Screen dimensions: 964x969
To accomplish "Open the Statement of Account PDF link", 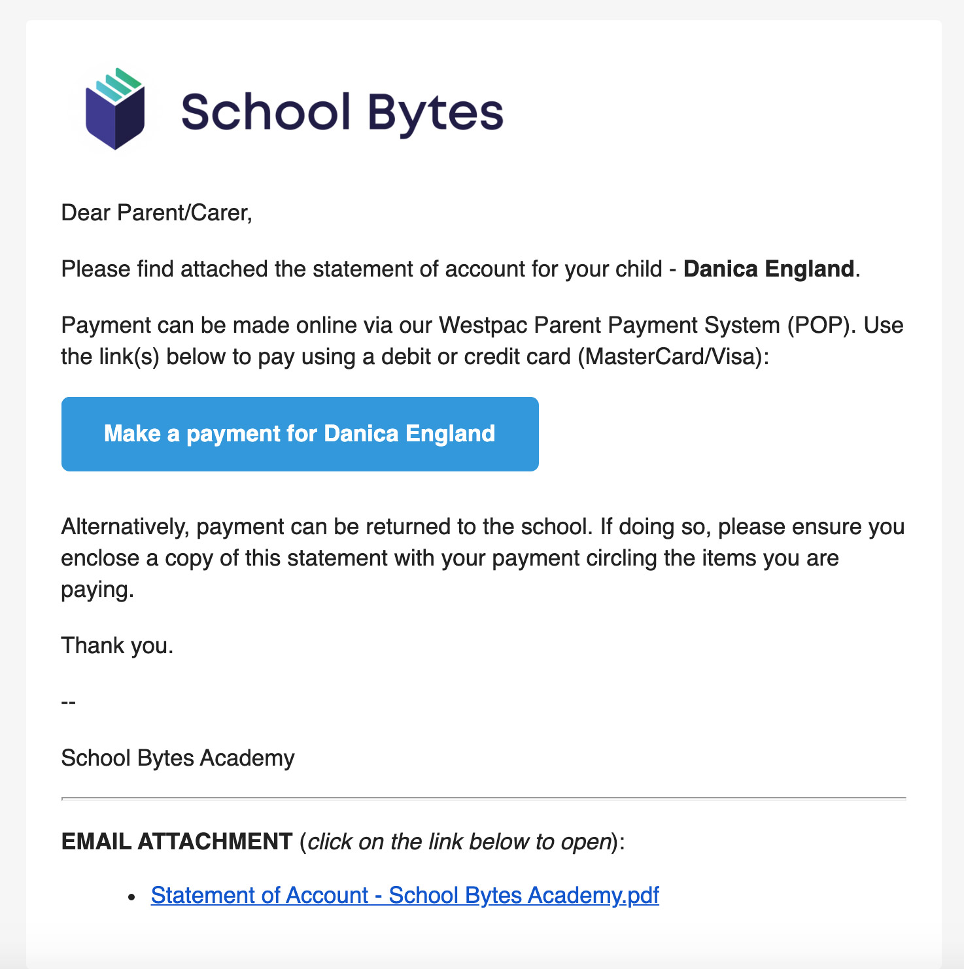I will [x=405, y=895].
